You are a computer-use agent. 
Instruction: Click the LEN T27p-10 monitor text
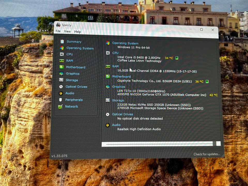pyautogui.click(x=141, y=91)
